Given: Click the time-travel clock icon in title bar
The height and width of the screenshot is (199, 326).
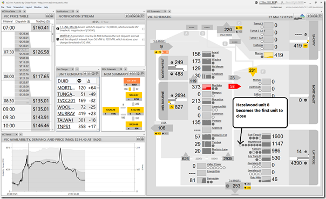Looking at the screenshot, I should (x=256, y=3).
